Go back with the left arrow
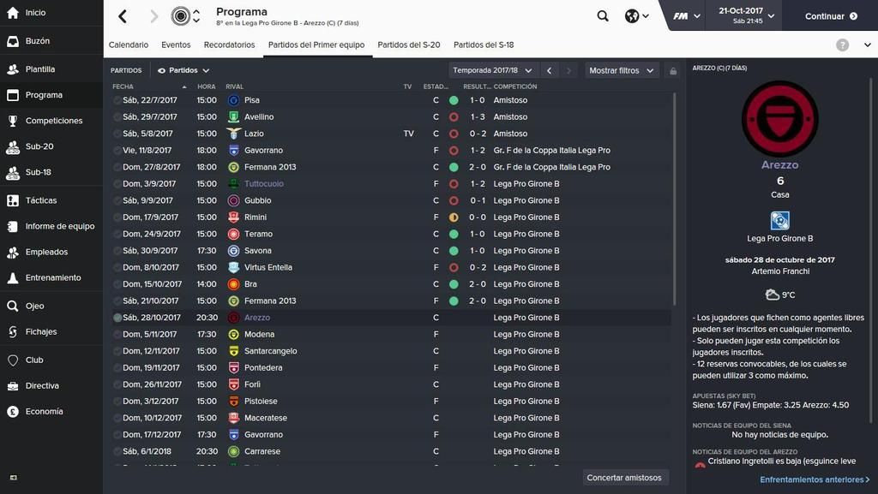 click(x=123, y=16)
